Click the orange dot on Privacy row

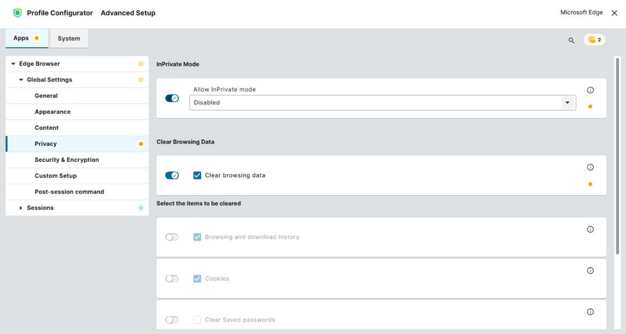pos(141,144)
